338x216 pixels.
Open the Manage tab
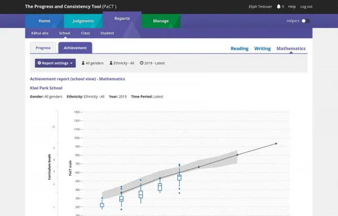click(161, 21)
